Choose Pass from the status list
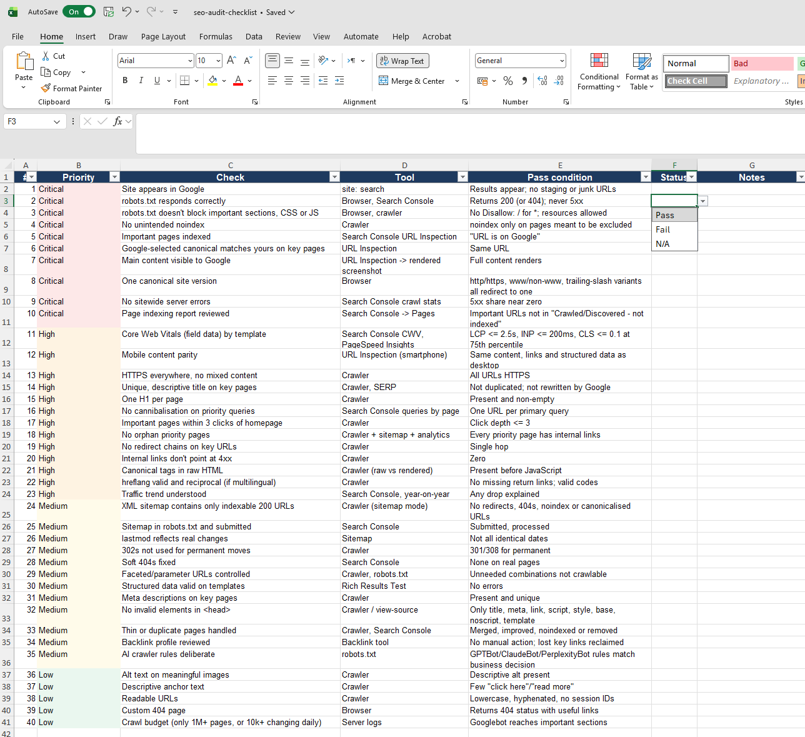 click(x=674, y=215)
